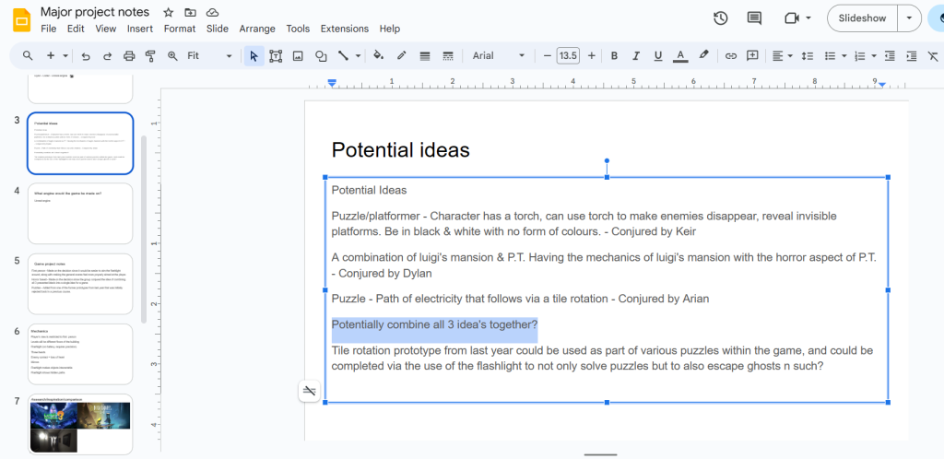The height and width of the screenshot is (459, 944).
Task: Increase font size with plus button
Action: 591,56
